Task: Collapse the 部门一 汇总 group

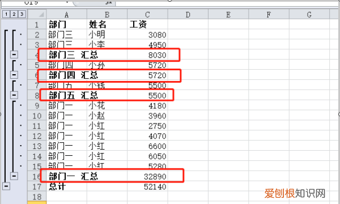Action: pos(14,176)
